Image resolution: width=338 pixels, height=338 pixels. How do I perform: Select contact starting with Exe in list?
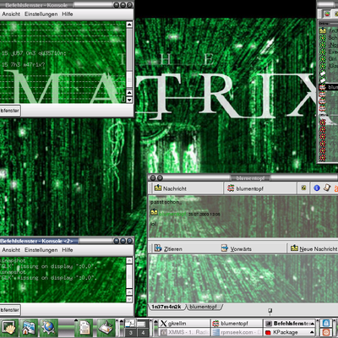[x=329, y=52]
